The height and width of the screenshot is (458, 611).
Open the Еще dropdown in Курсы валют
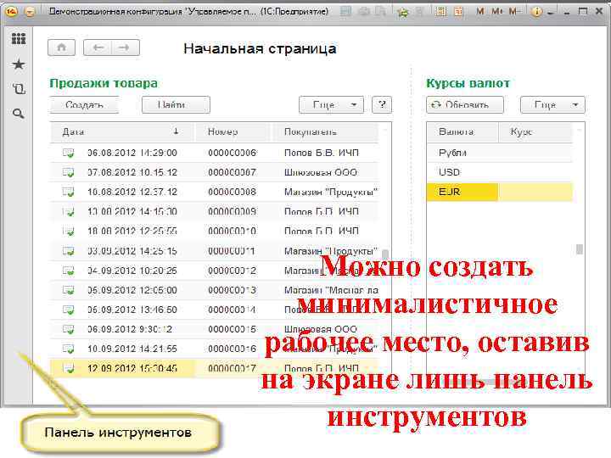(552, 105)
